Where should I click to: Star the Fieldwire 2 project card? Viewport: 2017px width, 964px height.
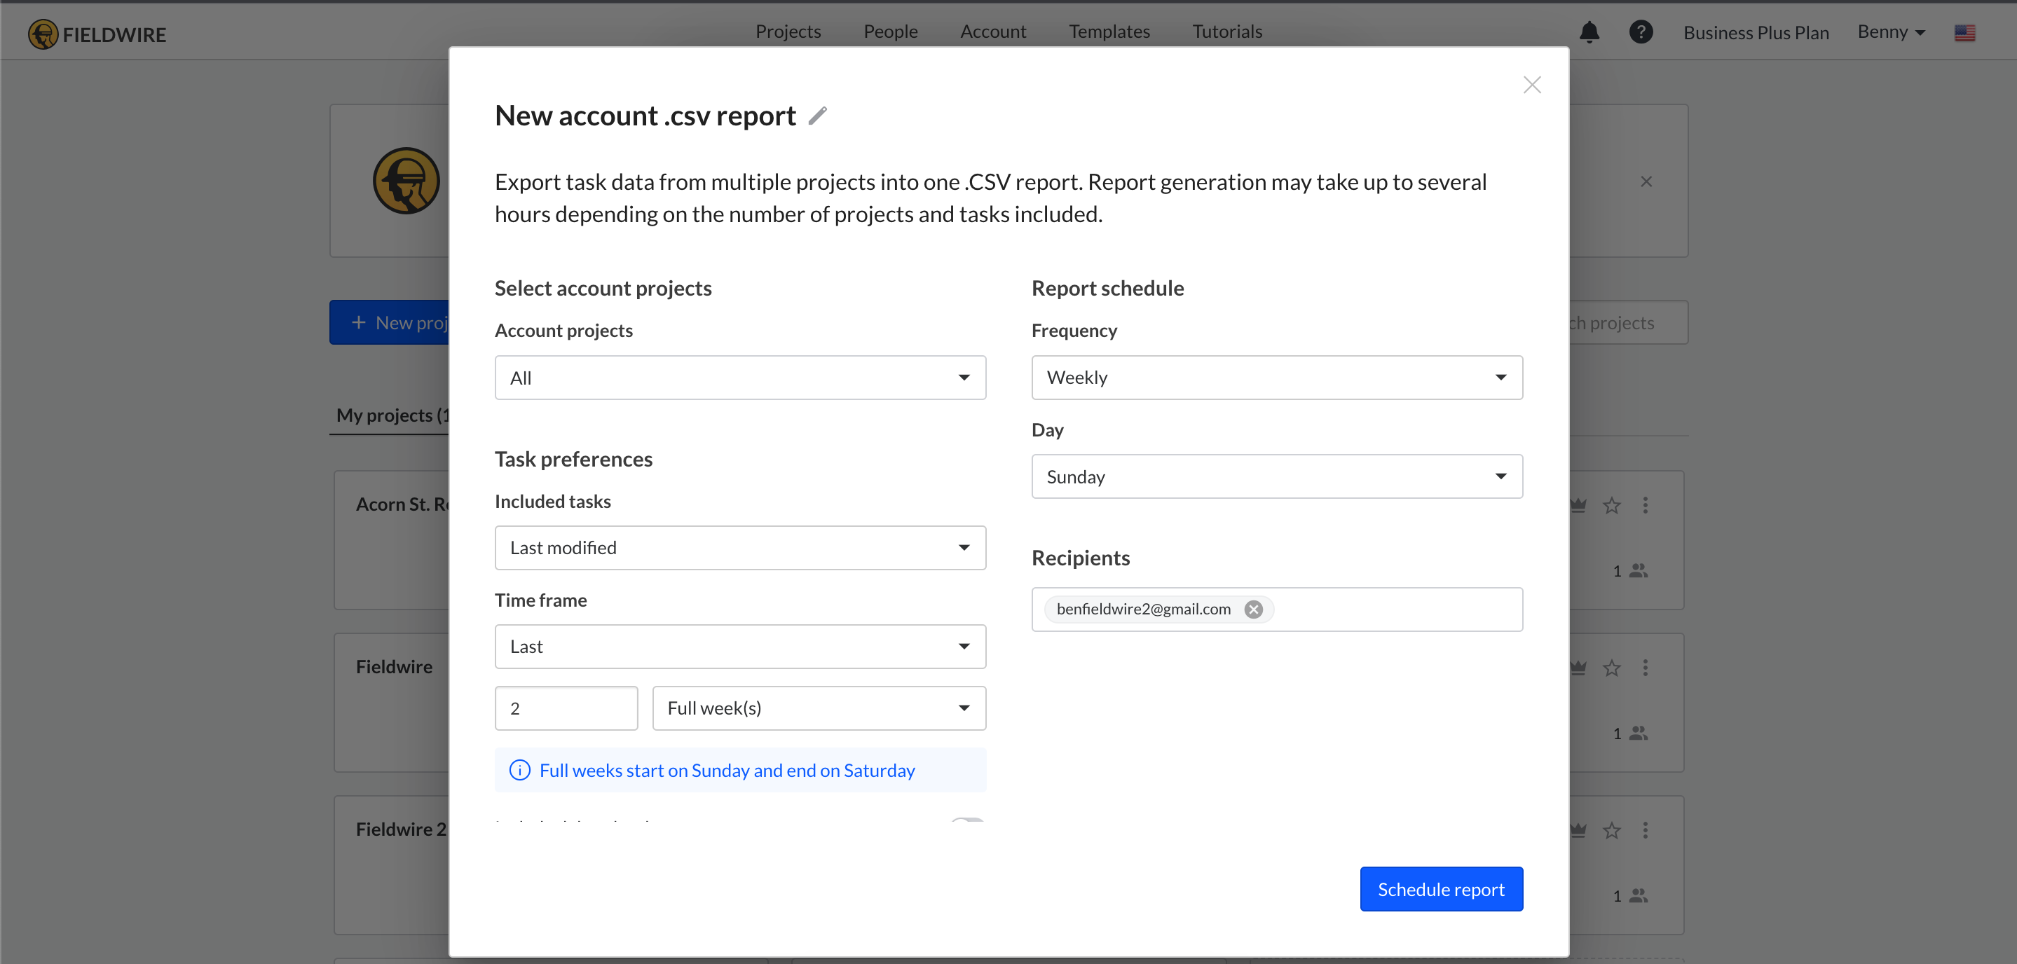coord(1611,830)
